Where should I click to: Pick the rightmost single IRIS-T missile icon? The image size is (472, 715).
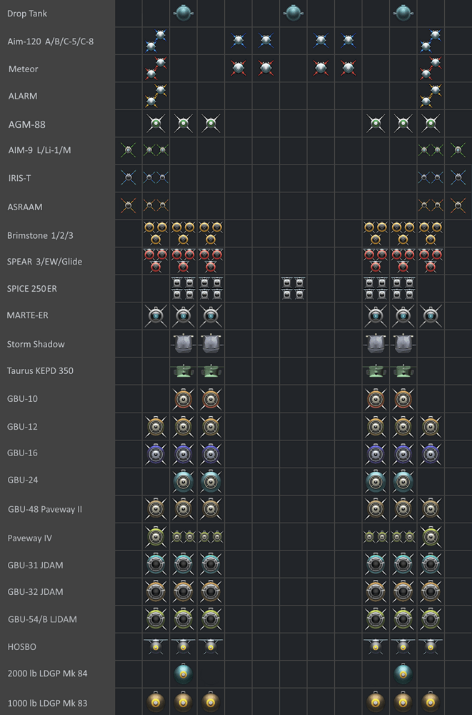pos(458,178)
